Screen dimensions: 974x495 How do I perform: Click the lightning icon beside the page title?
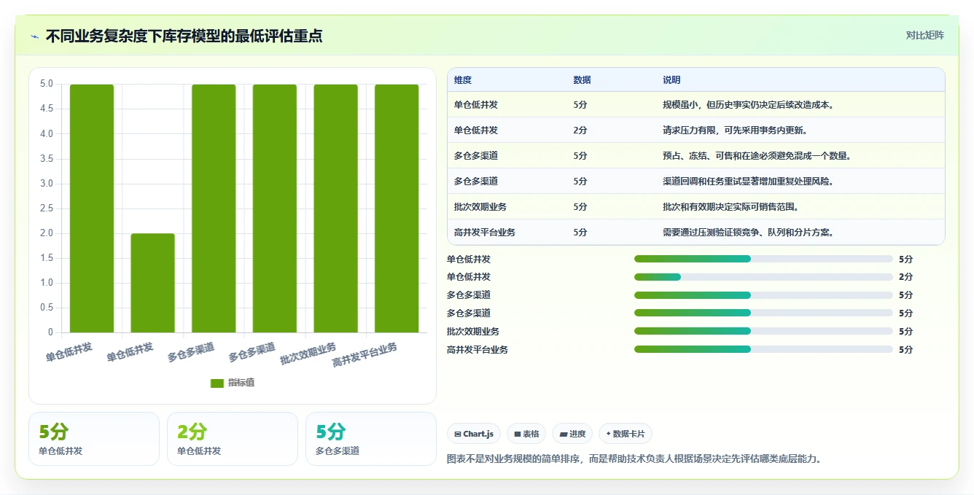click(x=35, y=36)
